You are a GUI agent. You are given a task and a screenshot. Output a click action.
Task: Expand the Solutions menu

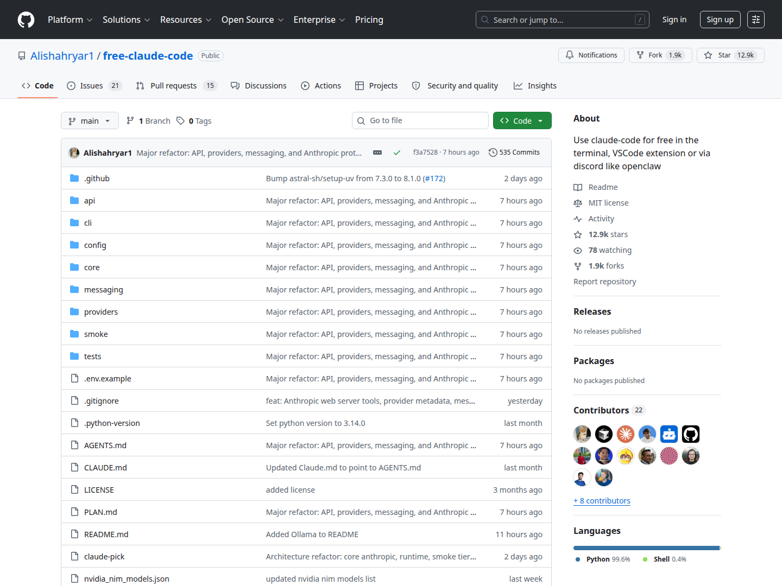127,20
